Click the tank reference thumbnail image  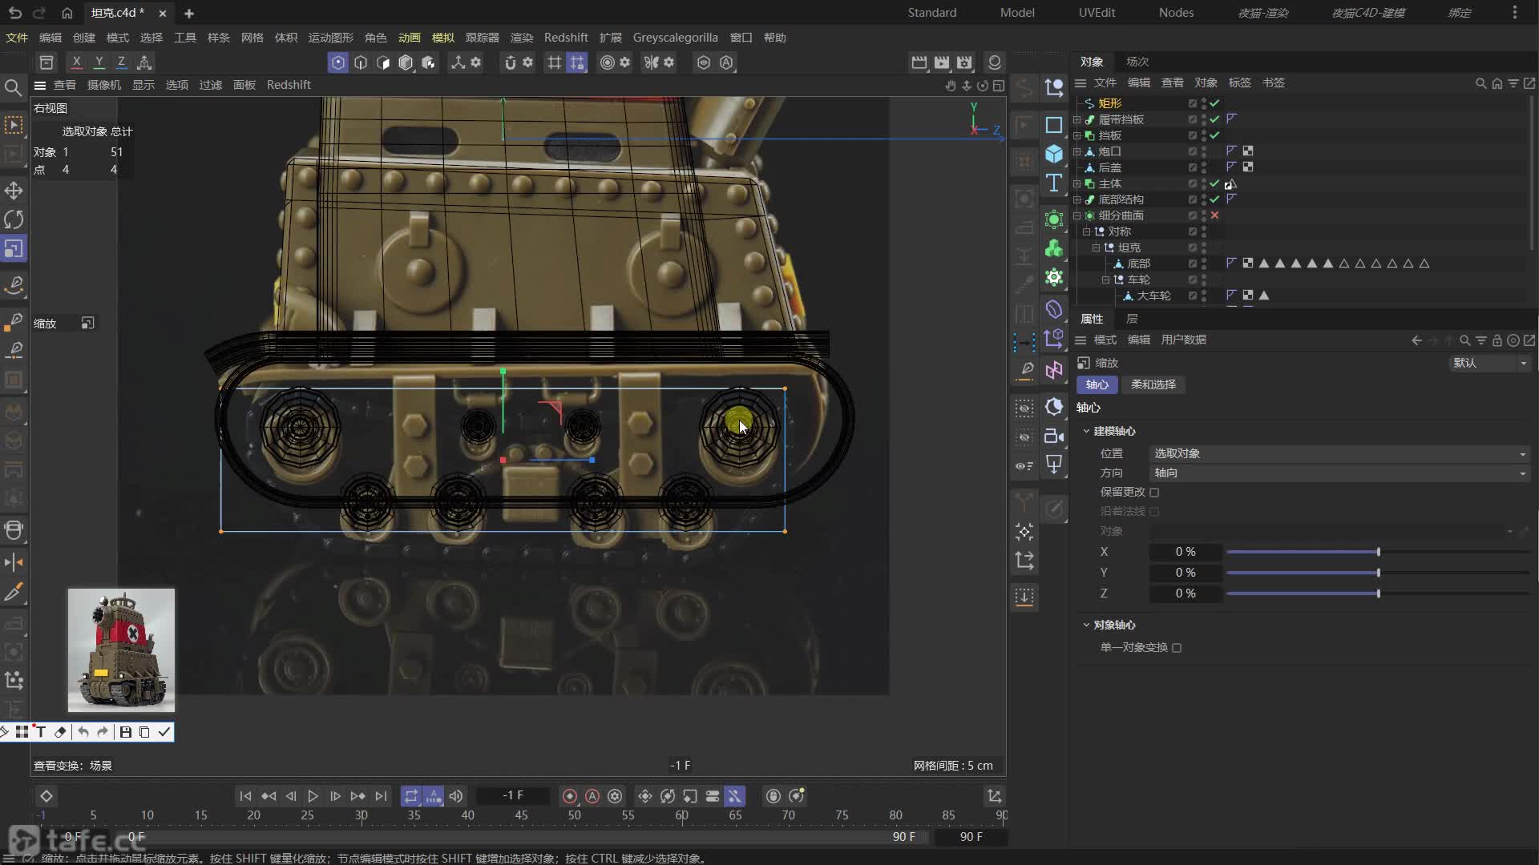coord(121,650)
